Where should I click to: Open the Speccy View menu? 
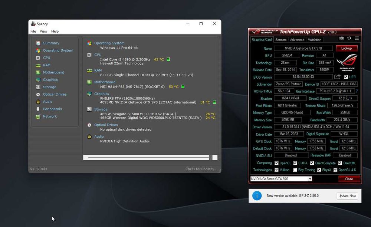(x=43, y=31)
